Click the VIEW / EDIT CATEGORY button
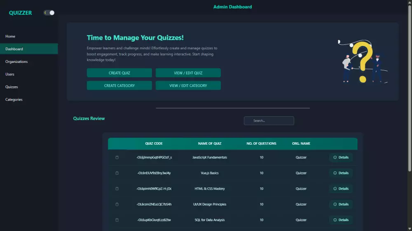 tap(188, 85)
